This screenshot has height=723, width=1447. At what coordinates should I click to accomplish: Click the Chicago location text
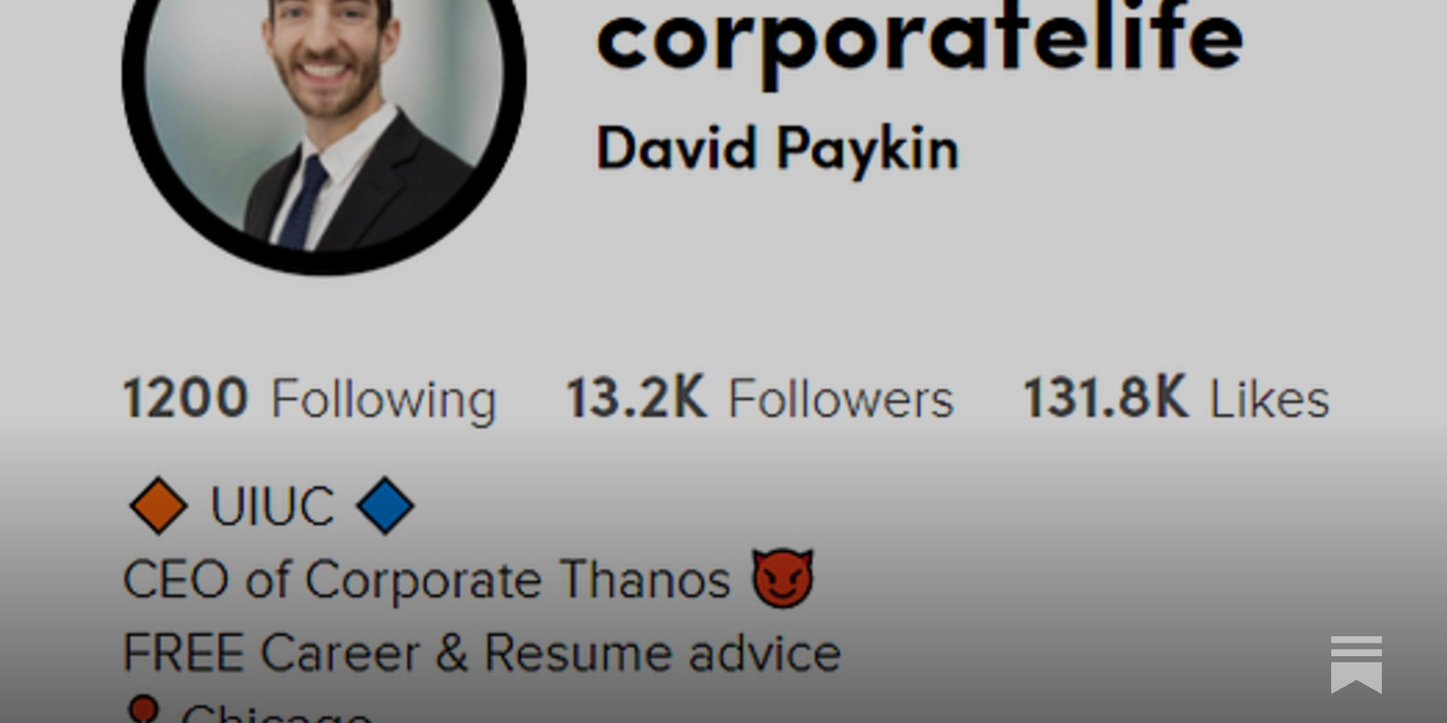pos(277,714)
